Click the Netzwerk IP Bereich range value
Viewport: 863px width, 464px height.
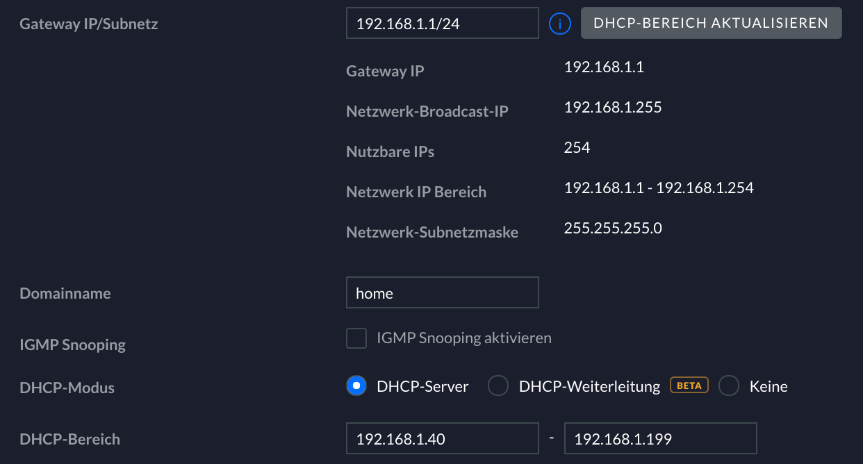[659, 188]
